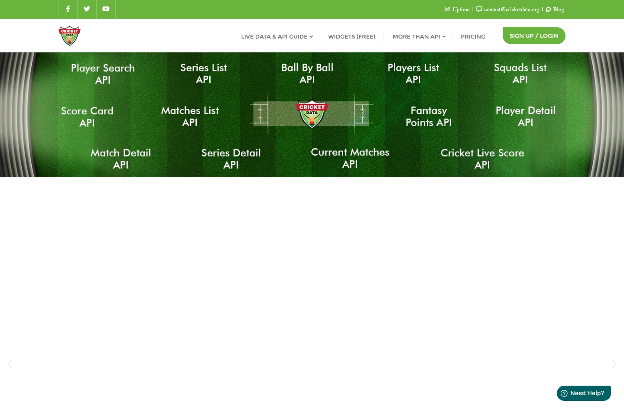Click the speech bubble icon beside the contact email
Image resolution: width=624 pixels, height=416 pixels.
[x=479, y=9]
